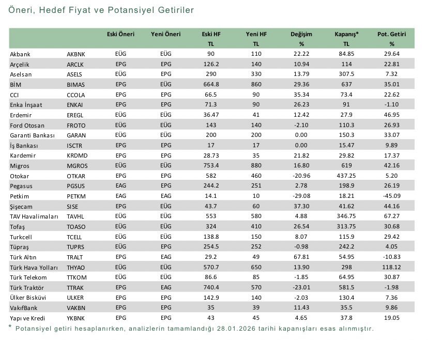Screen dimensions: 428x340
Task: Click the Eski Öneri column header
Action: tap(120, 34)
